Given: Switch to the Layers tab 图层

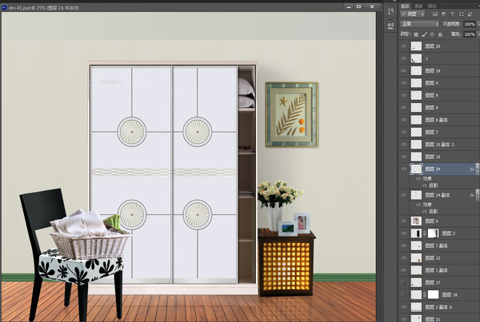Looking at the screenshot, I should click(x=405, y=6).
